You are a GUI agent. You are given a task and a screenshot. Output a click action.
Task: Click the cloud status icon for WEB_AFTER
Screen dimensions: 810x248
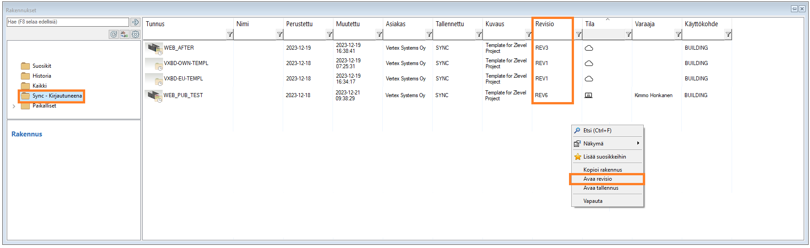pyautogui.click(x=589, y=48)
